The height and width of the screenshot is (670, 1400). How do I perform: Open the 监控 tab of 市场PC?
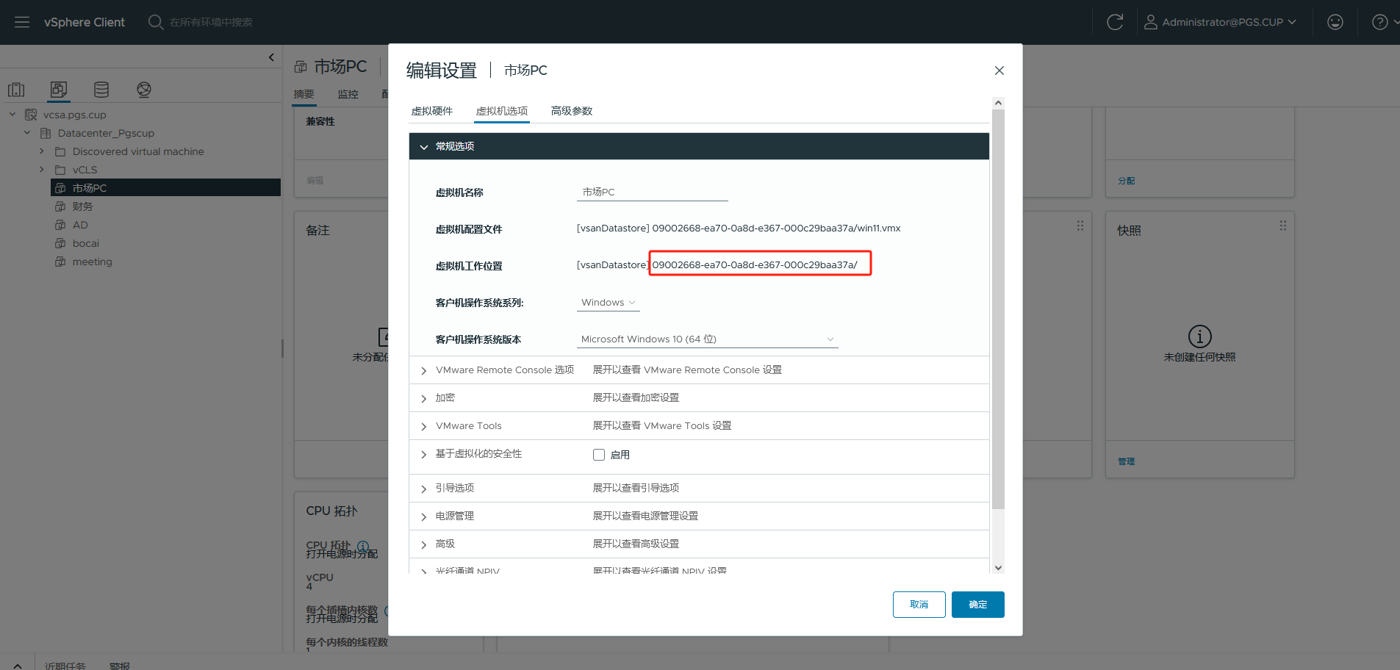(348, 94)
